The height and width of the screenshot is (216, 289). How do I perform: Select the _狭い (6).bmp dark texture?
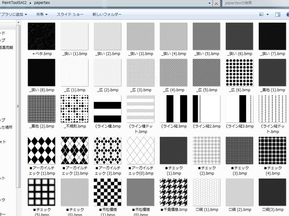[239, 36]
